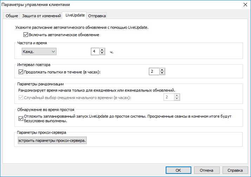Click the frequency hours input field
This screenshot has width=251, height=177.
95,52
